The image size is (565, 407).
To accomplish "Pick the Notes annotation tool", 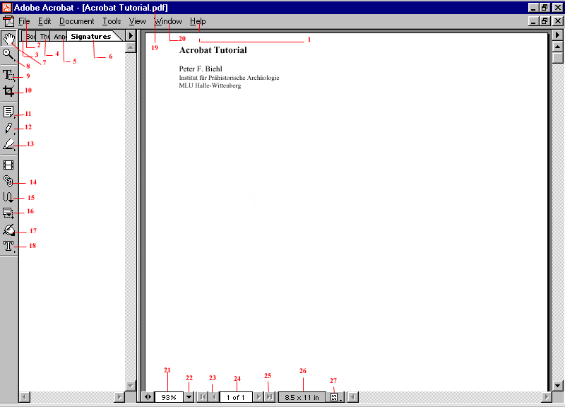I will 8,112.
